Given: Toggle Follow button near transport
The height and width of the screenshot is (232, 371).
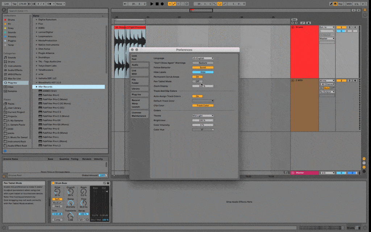Looking at the screenshot, I should pyautogui.click(x=125, y=4).
